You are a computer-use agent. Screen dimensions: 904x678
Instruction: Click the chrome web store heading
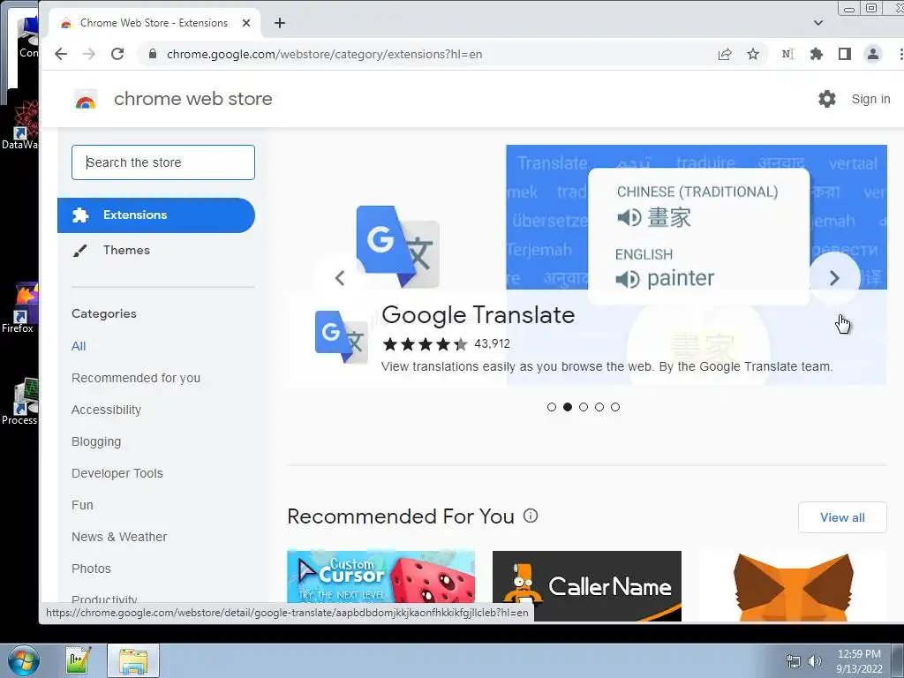tap(193, 99)
